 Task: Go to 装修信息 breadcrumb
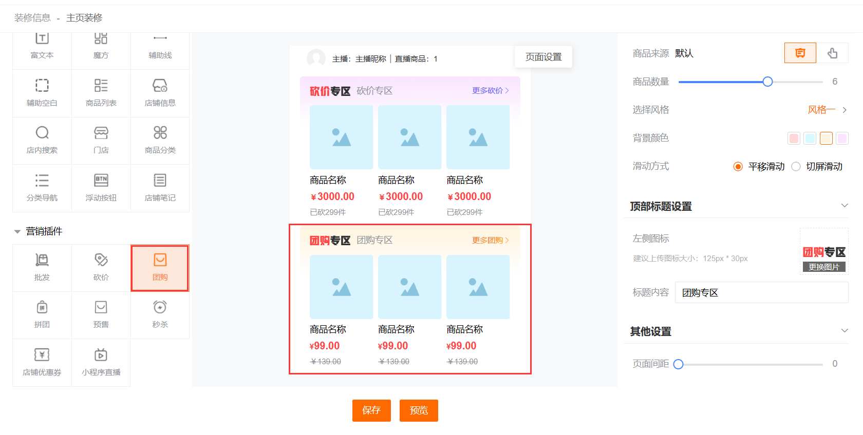coord(32,18)
